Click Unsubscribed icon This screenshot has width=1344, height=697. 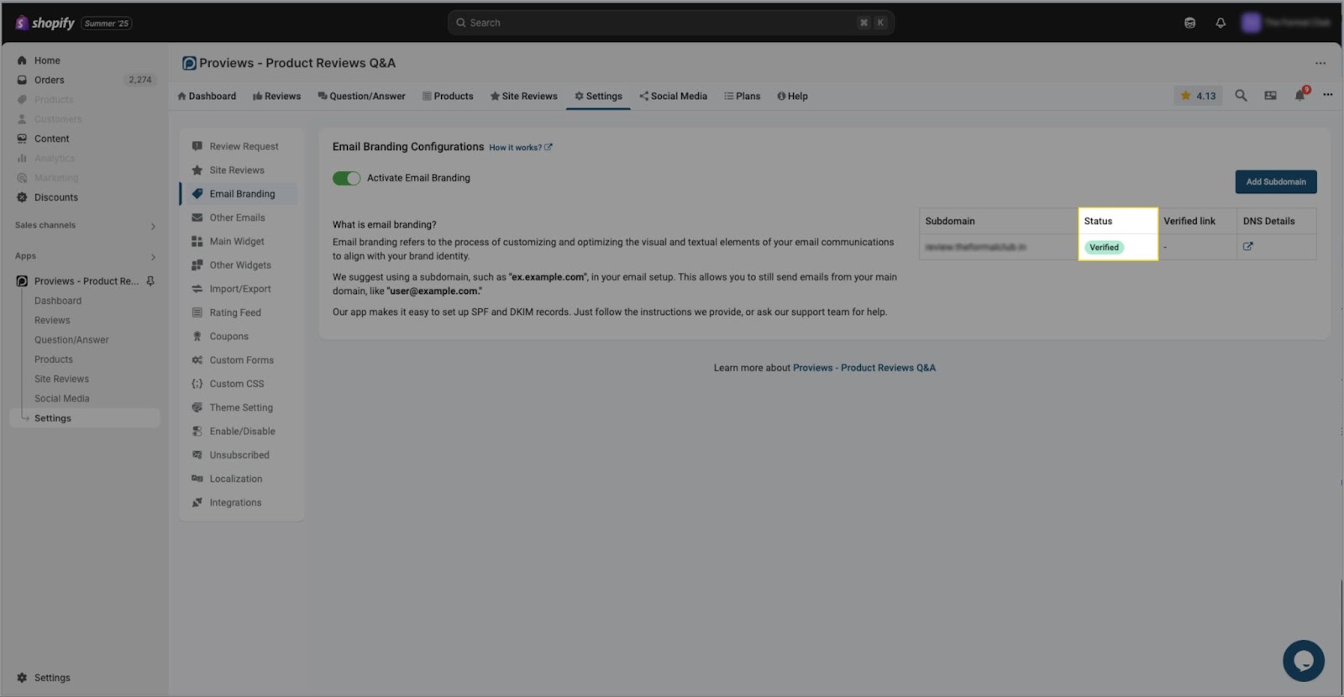pyautogui.click(x=197, y=455)
